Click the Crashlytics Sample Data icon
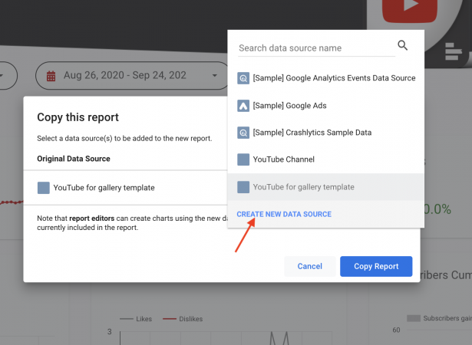The height and width of the screenshot is (345, 472). pos(243,133)
